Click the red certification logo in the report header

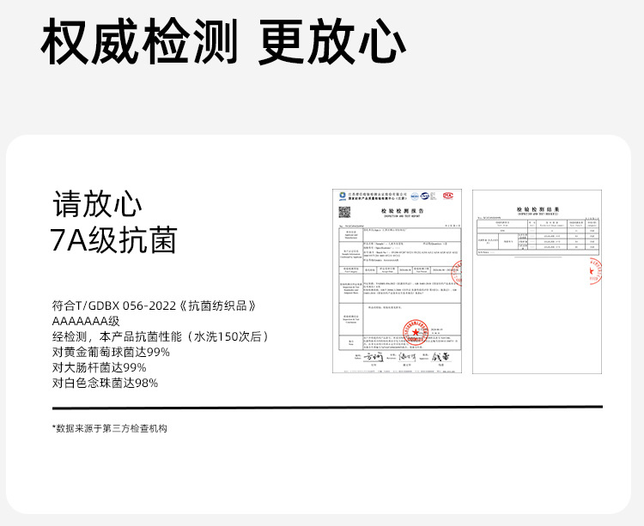pos(447,196)
